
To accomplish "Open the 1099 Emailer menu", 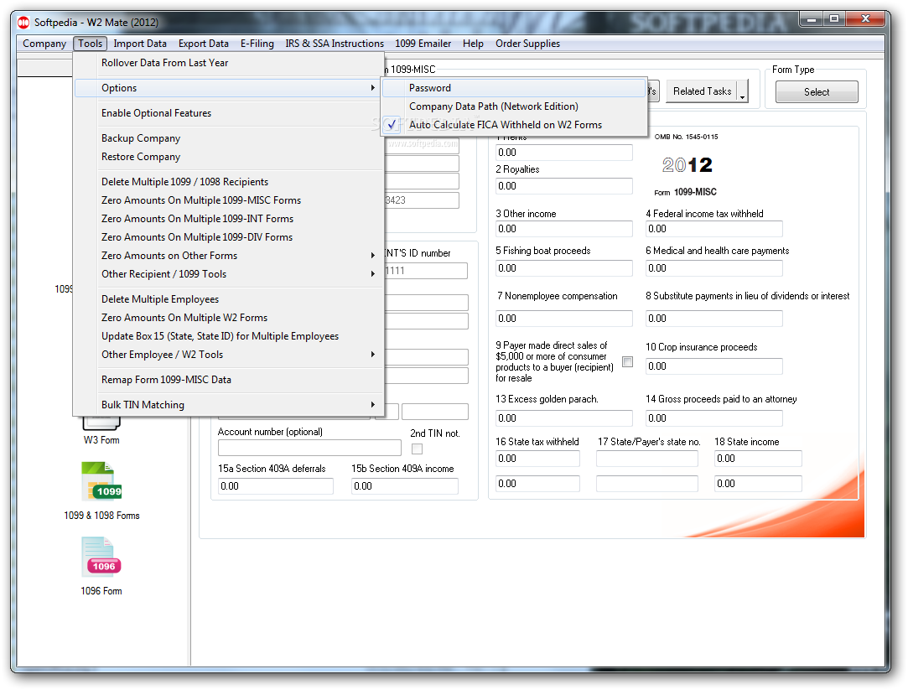I will 423,44.
